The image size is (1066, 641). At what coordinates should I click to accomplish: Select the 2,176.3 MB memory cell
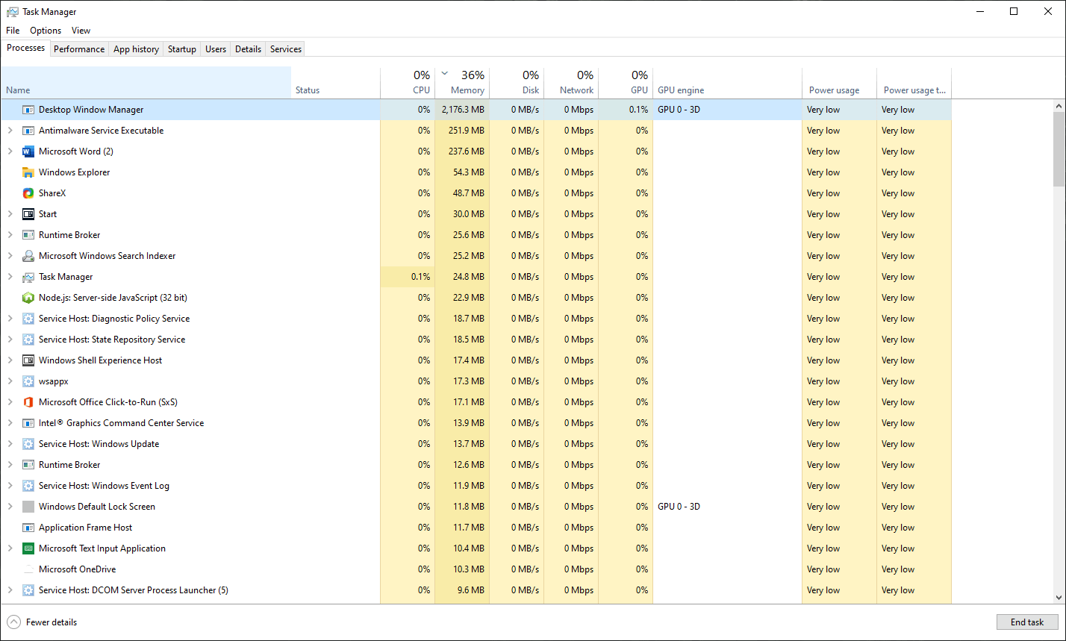point(462,110)
